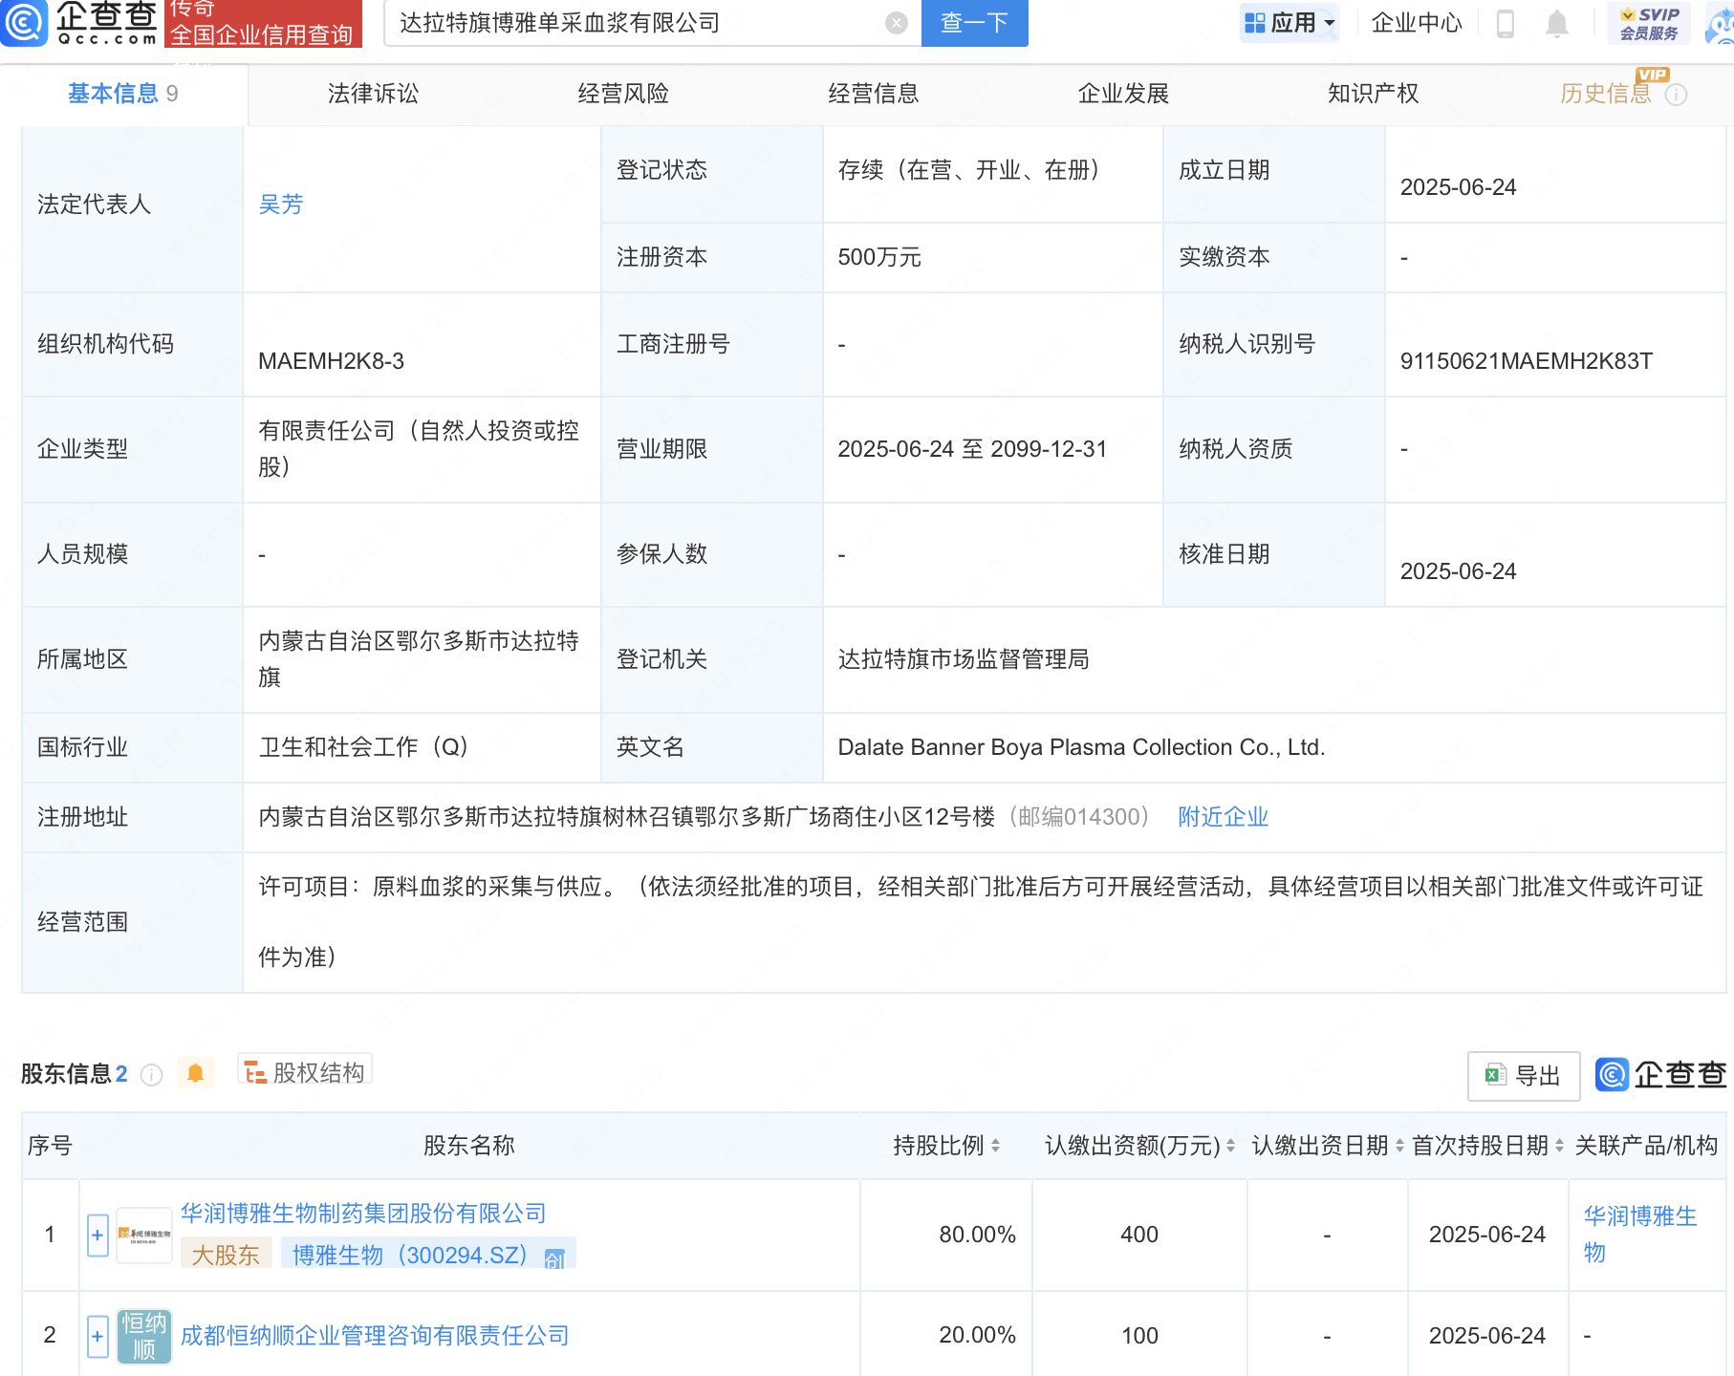The image size is (1734, 1376).
Task: Switch to the 企业发展 tab
Action: 1123,94
